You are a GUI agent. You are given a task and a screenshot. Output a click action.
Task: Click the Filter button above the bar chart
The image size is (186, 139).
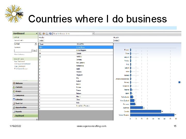pos(116,41)
